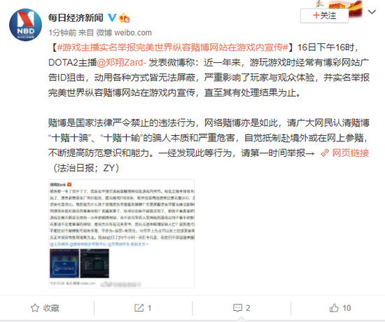Toggle like via the 10 count
Viewport: 385px width, 322px height.
click(346, 308)
